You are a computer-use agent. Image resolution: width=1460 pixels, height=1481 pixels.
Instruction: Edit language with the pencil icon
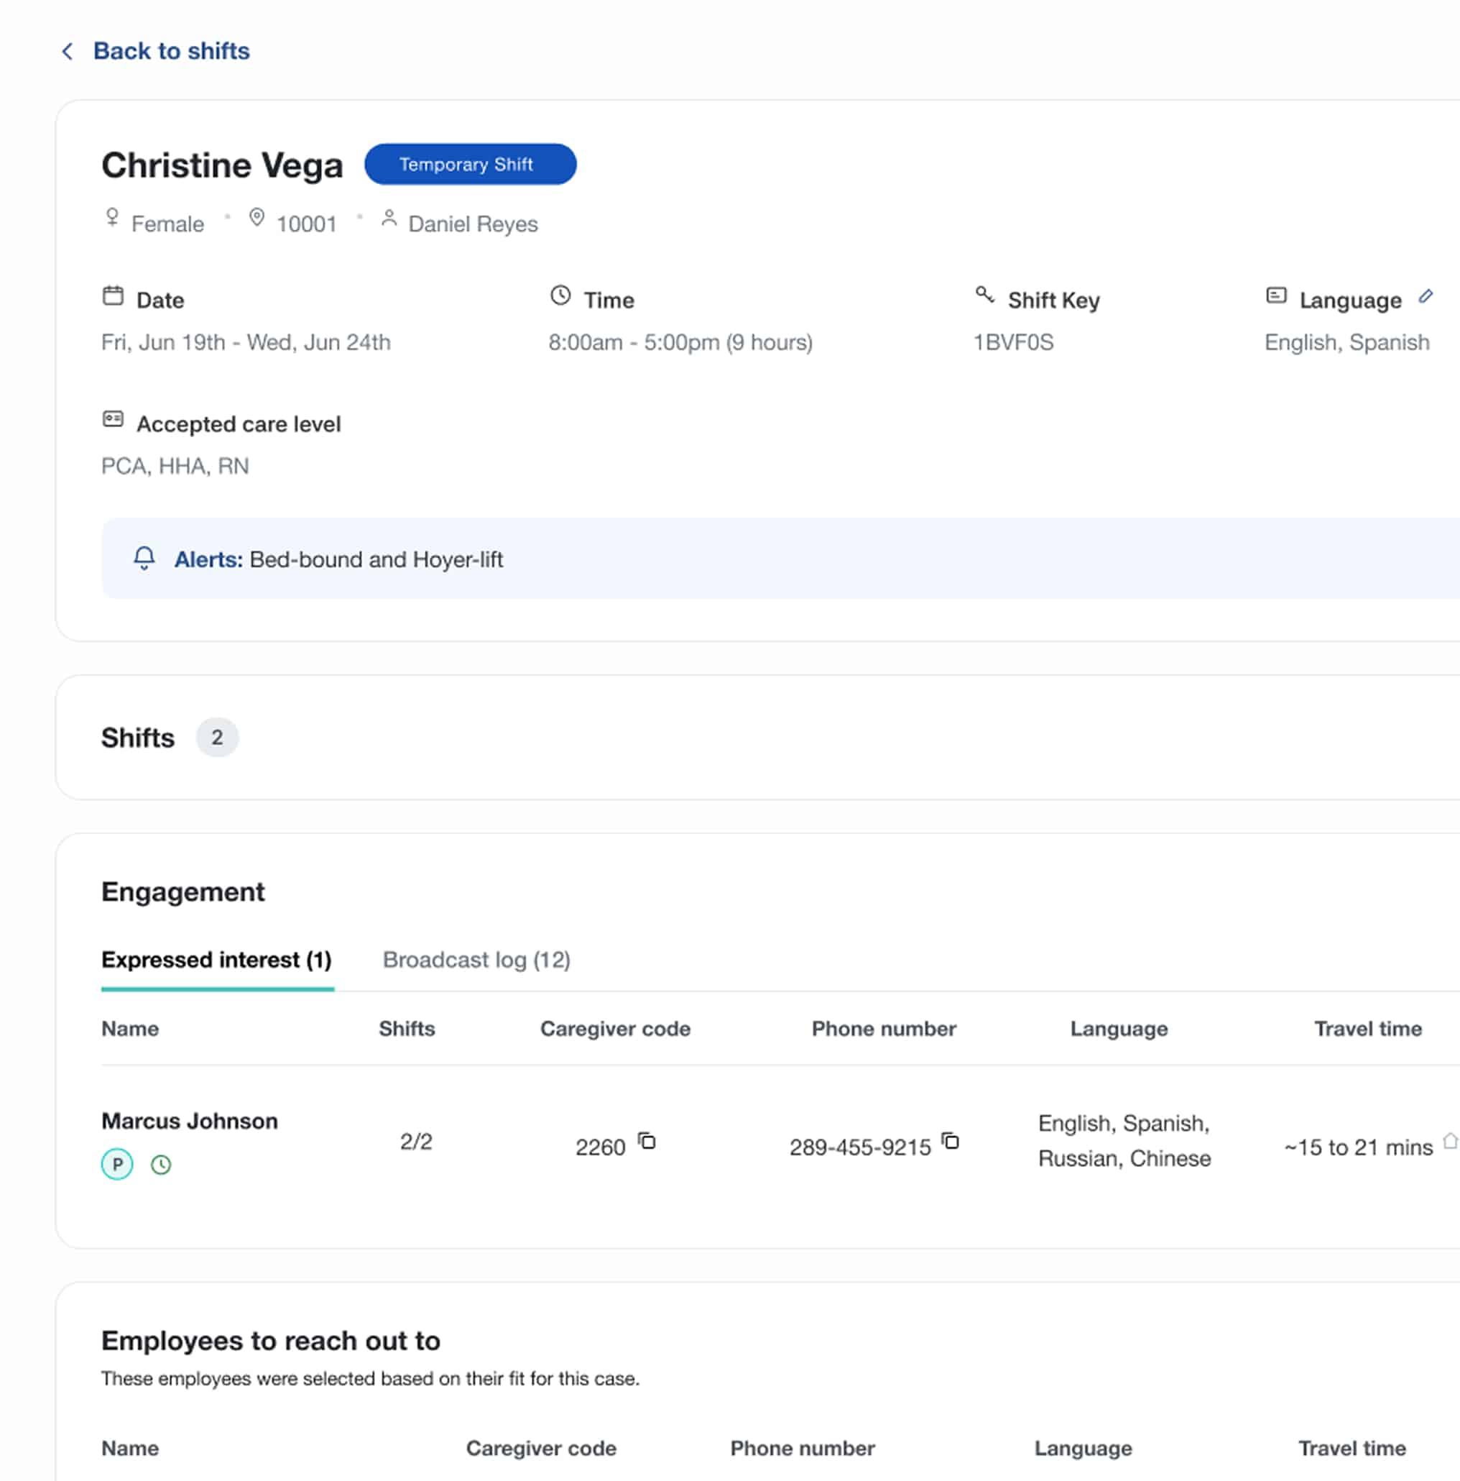(1426, 296)
